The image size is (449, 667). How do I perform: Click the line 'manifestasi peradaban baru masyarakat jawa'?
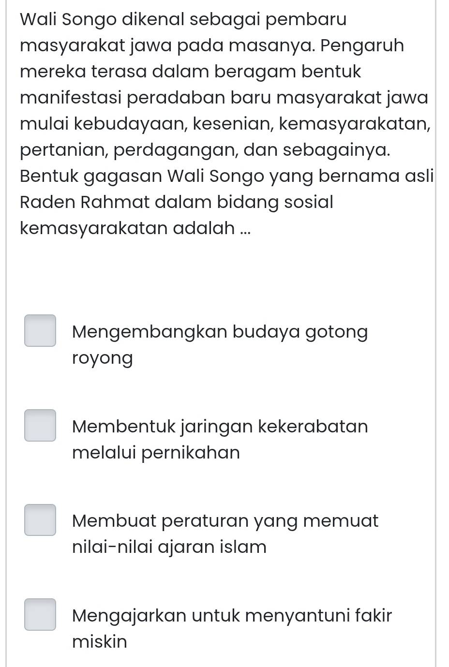coord(224,98)
